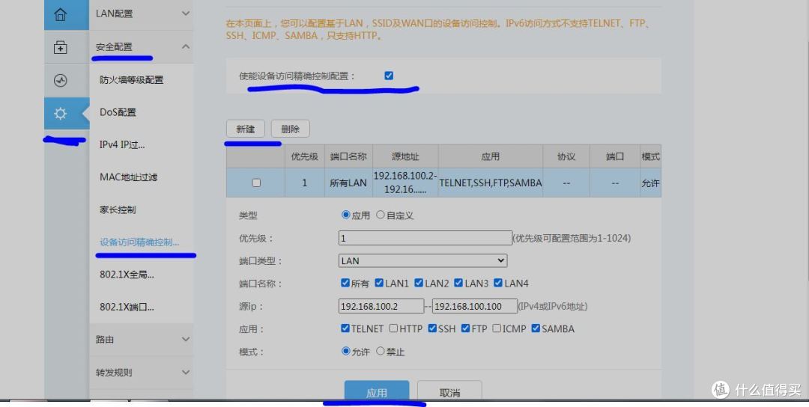The image size is (809, 407).
Task: Open the 端口类型 LAN dropdown
Action: point(423,260)
